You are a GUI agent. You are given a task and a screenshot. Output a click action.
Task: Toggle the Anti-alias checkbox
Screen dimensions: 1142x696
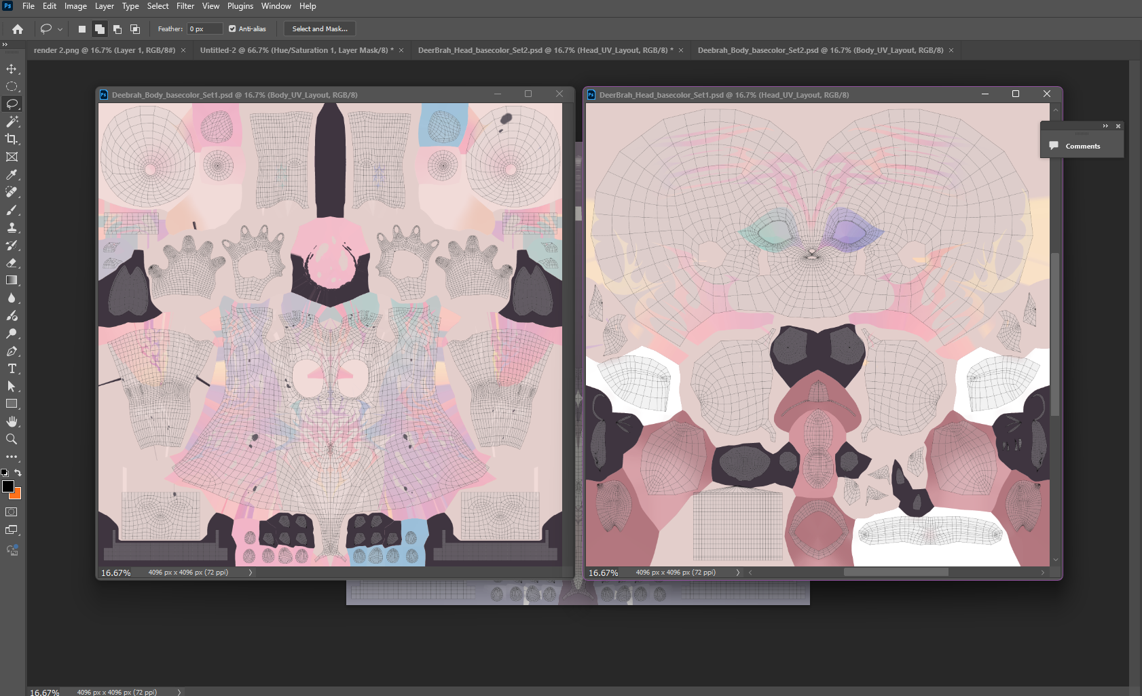pos(232,28)
